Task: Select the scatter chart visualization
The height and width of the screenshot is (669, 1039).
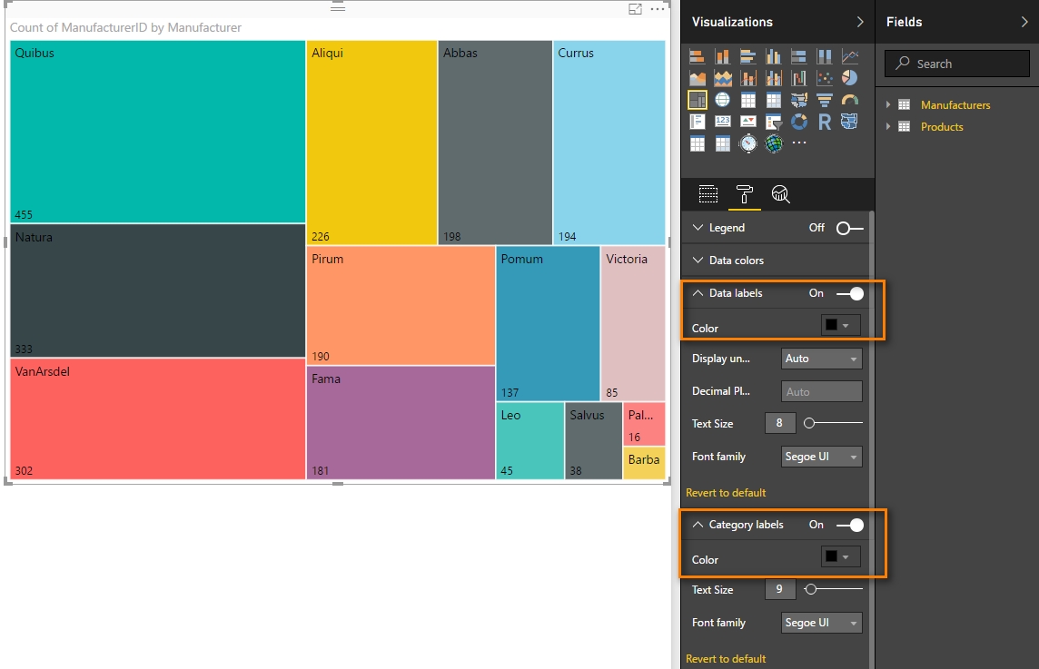Action: (x=825, y=78)
